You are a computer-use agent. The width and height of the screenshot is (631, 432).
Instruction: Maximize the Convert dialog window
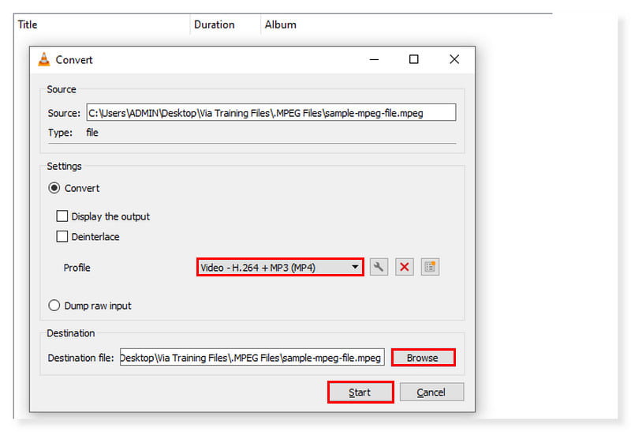[413, 60]
